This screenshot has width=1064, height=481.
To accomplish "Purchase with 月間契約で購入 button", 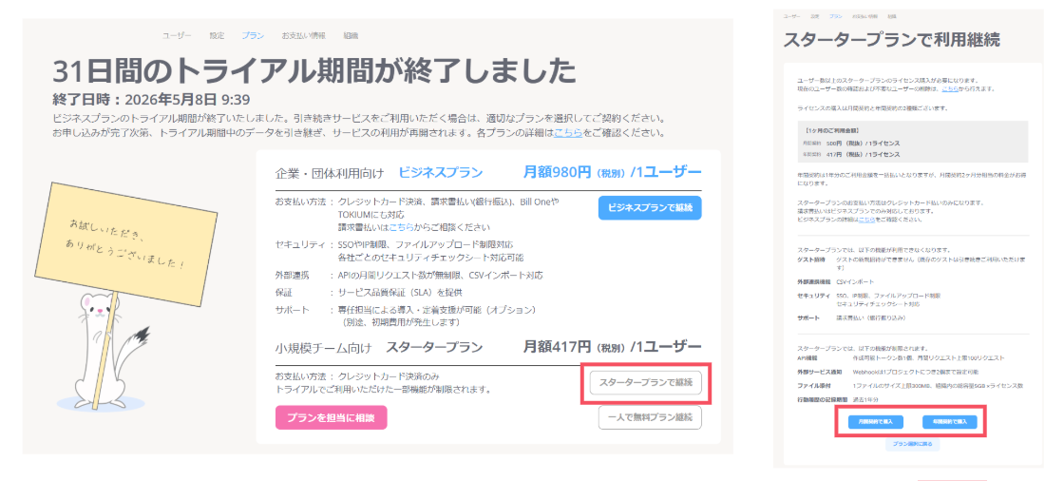I will 875,421.
